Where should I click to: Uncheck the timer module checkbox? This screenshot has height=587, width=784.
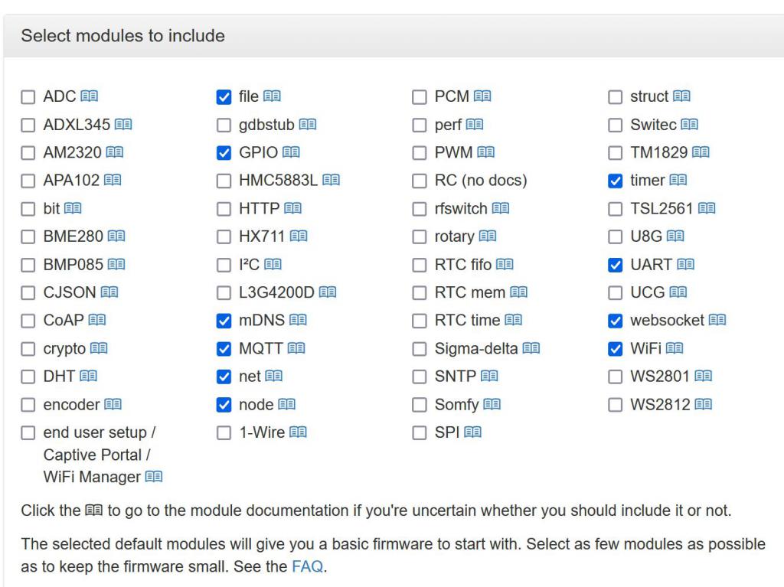click(615, 181)
